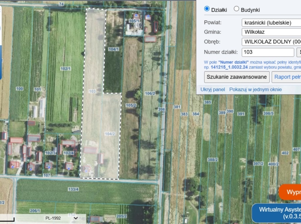Click the Ukryj panel link
Screen dimensions: 301x224
[x=212, y=89]
